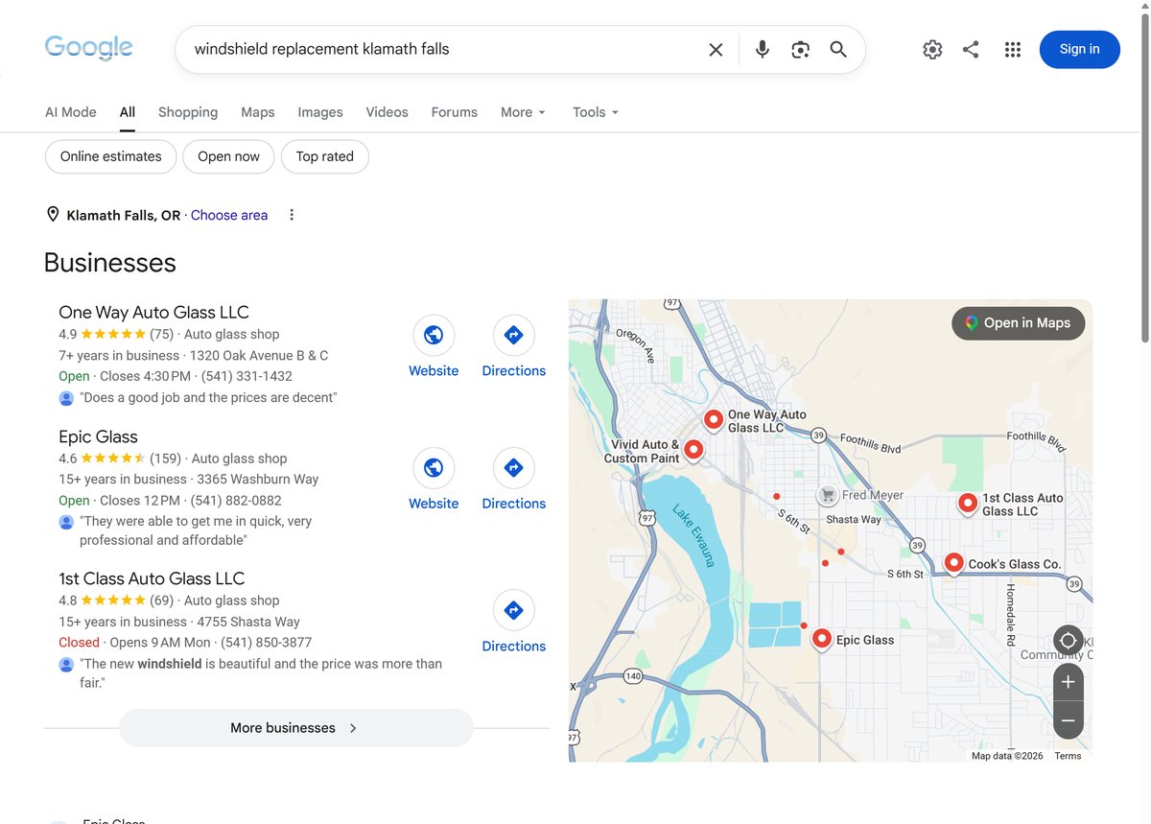1151x824 pixels.
Task: Click 'The new windshield is beautiful' review
Action: click(x=261, y=672)
